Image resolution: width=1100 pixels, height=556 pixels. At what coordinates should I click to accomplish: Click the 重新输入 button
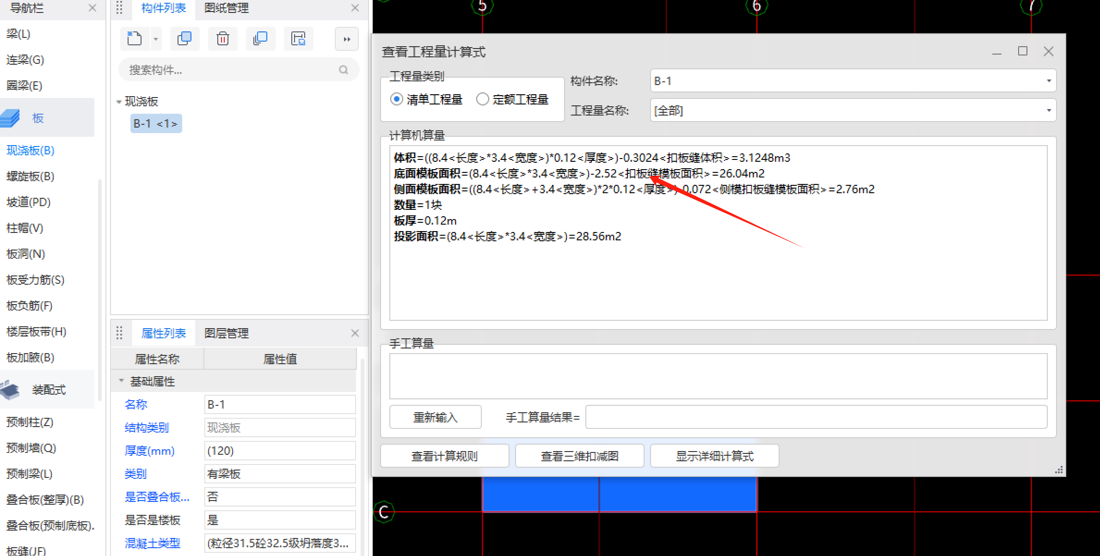click(x=436, y=417)
